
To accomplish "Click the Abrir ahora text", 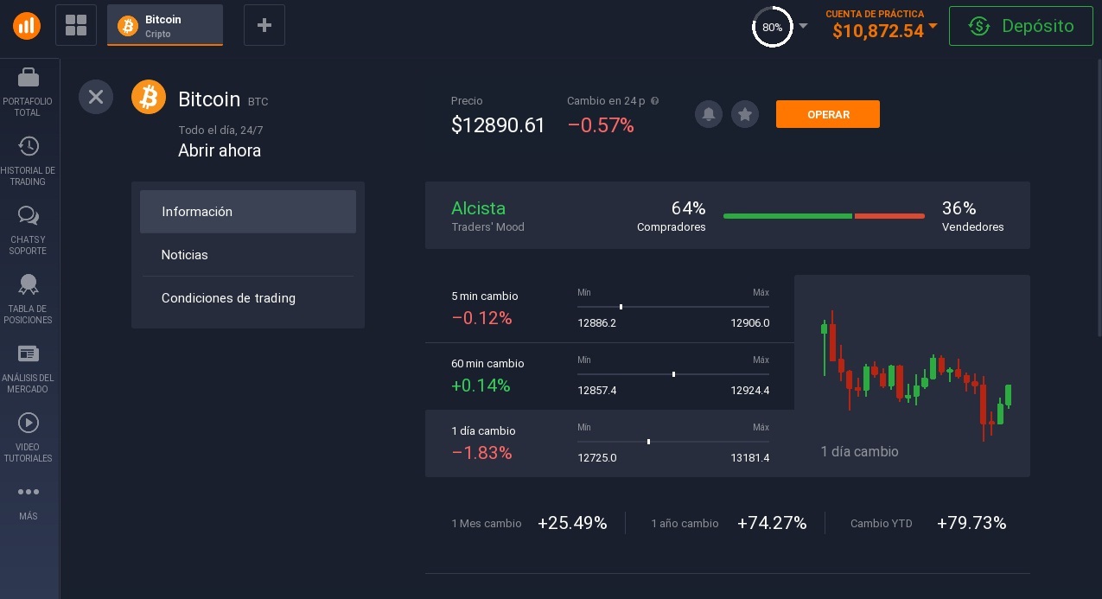I will pyautogui.click(x=220, y=150).
